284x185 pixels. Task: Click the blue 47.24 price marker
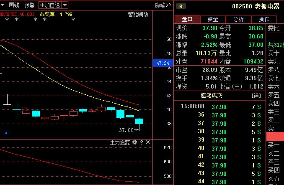163,63
